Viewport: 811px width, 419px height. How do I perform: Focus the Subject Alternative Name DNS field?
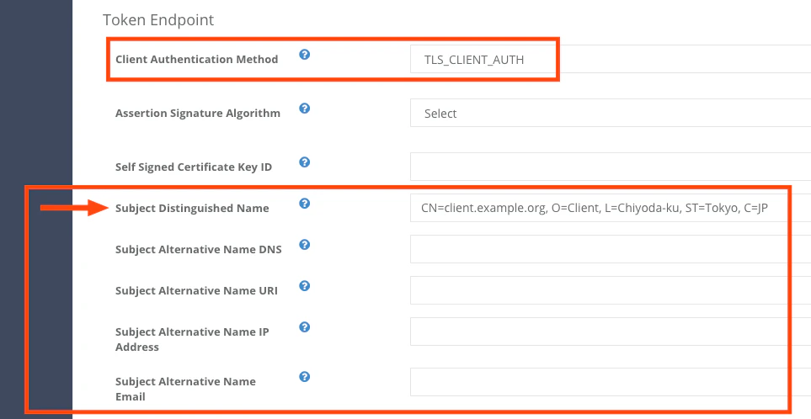click(611, 249)
